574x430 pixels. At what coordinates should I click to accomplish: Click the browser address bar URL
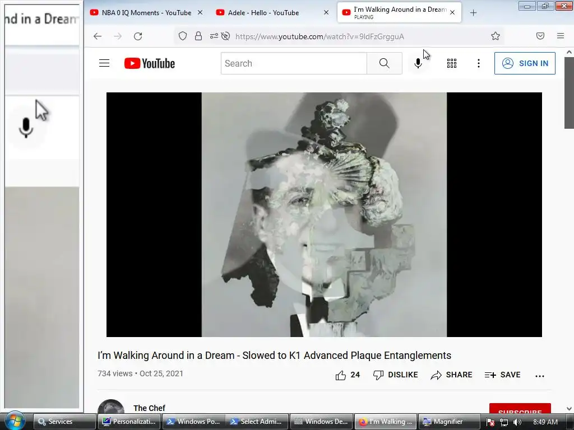point(320,36)
